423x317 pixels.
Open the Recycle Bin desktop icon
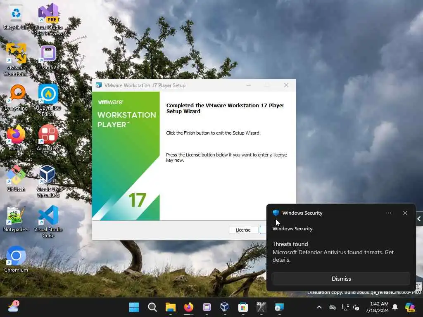pyautogui.click(x=16, y=17)
